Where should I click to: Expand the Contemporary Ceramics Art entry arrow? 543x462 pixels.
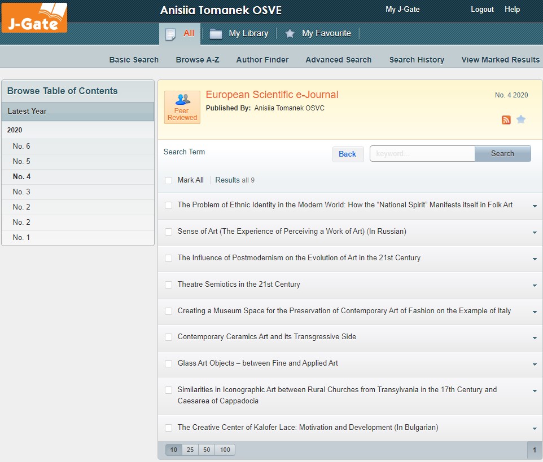point(535,337)
